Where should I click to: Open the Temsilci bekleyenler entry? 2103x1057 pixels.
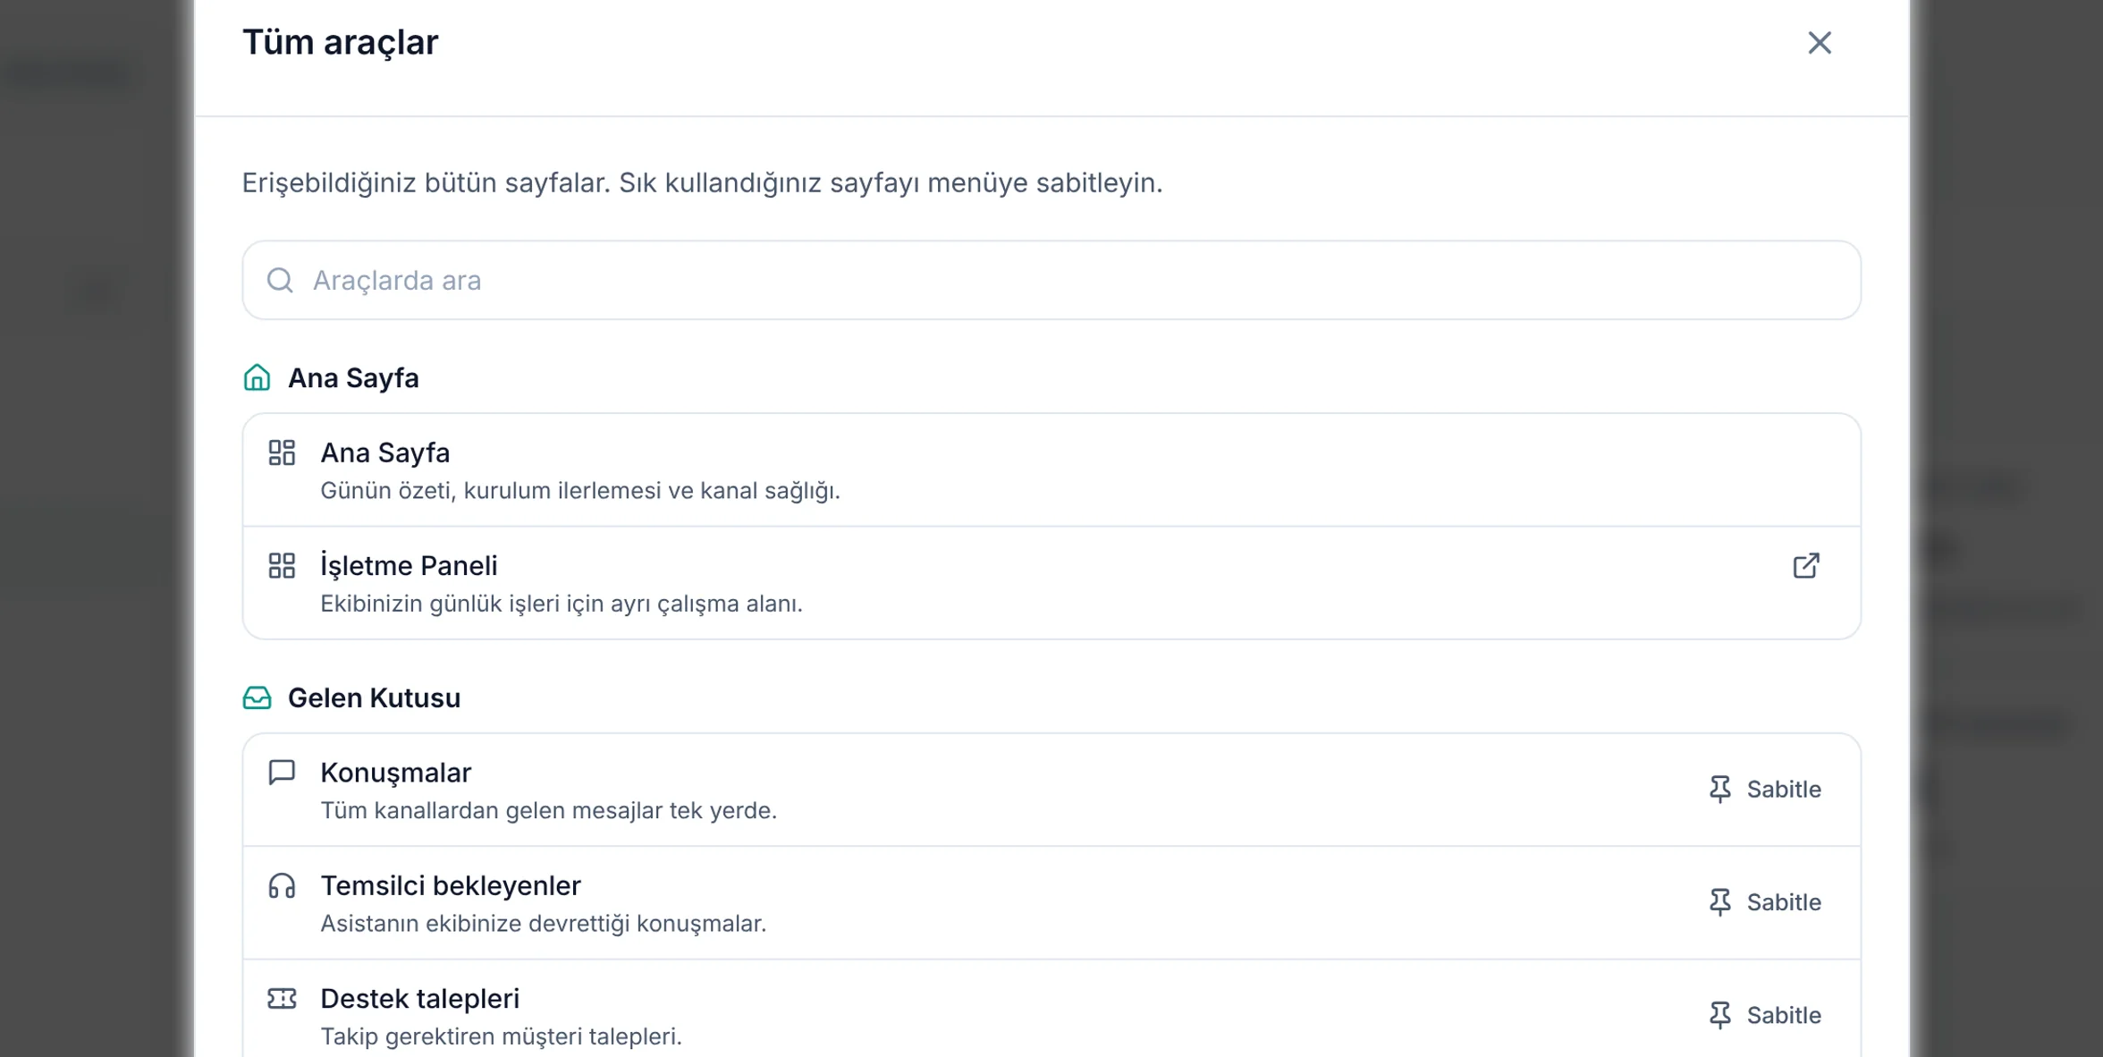[x=1051, y=903]
